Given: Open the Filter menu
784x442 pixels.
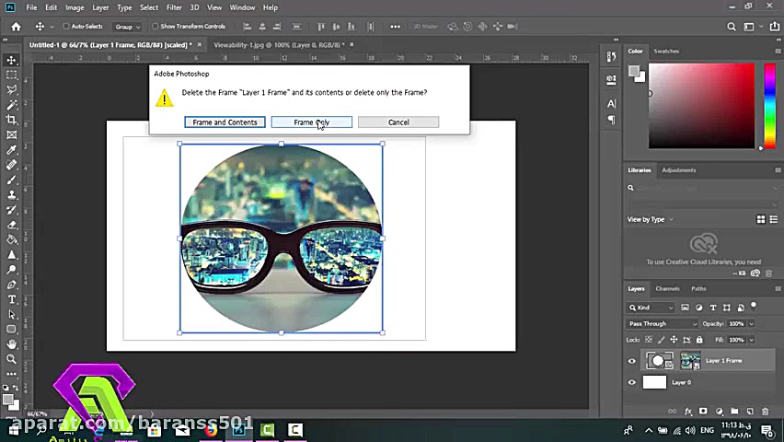Looking at the screenshot, I should (174, 7).
